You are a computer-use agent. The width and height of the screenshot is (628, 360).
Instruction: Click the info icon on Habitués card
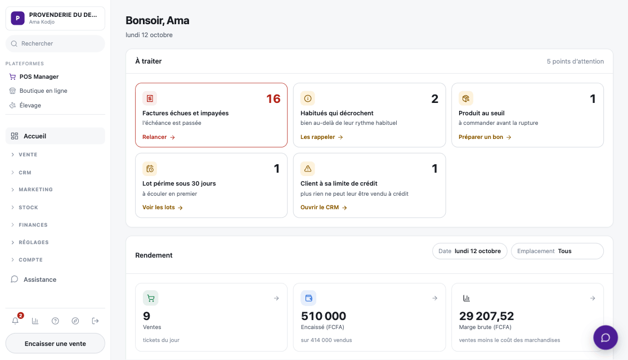pyautogui.click(x=308, y=98)
